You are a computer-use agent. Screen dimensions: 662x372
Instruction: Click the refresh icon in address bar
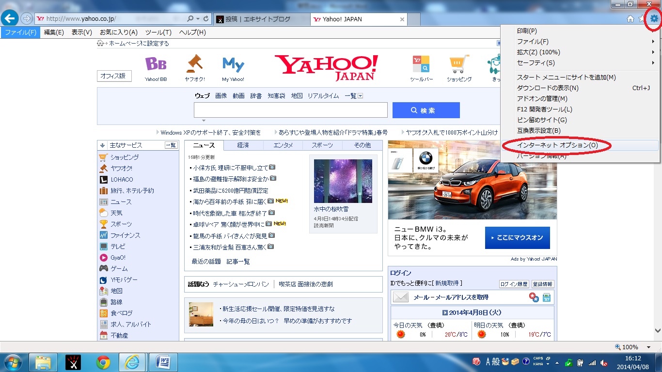[x=206, y=19]
